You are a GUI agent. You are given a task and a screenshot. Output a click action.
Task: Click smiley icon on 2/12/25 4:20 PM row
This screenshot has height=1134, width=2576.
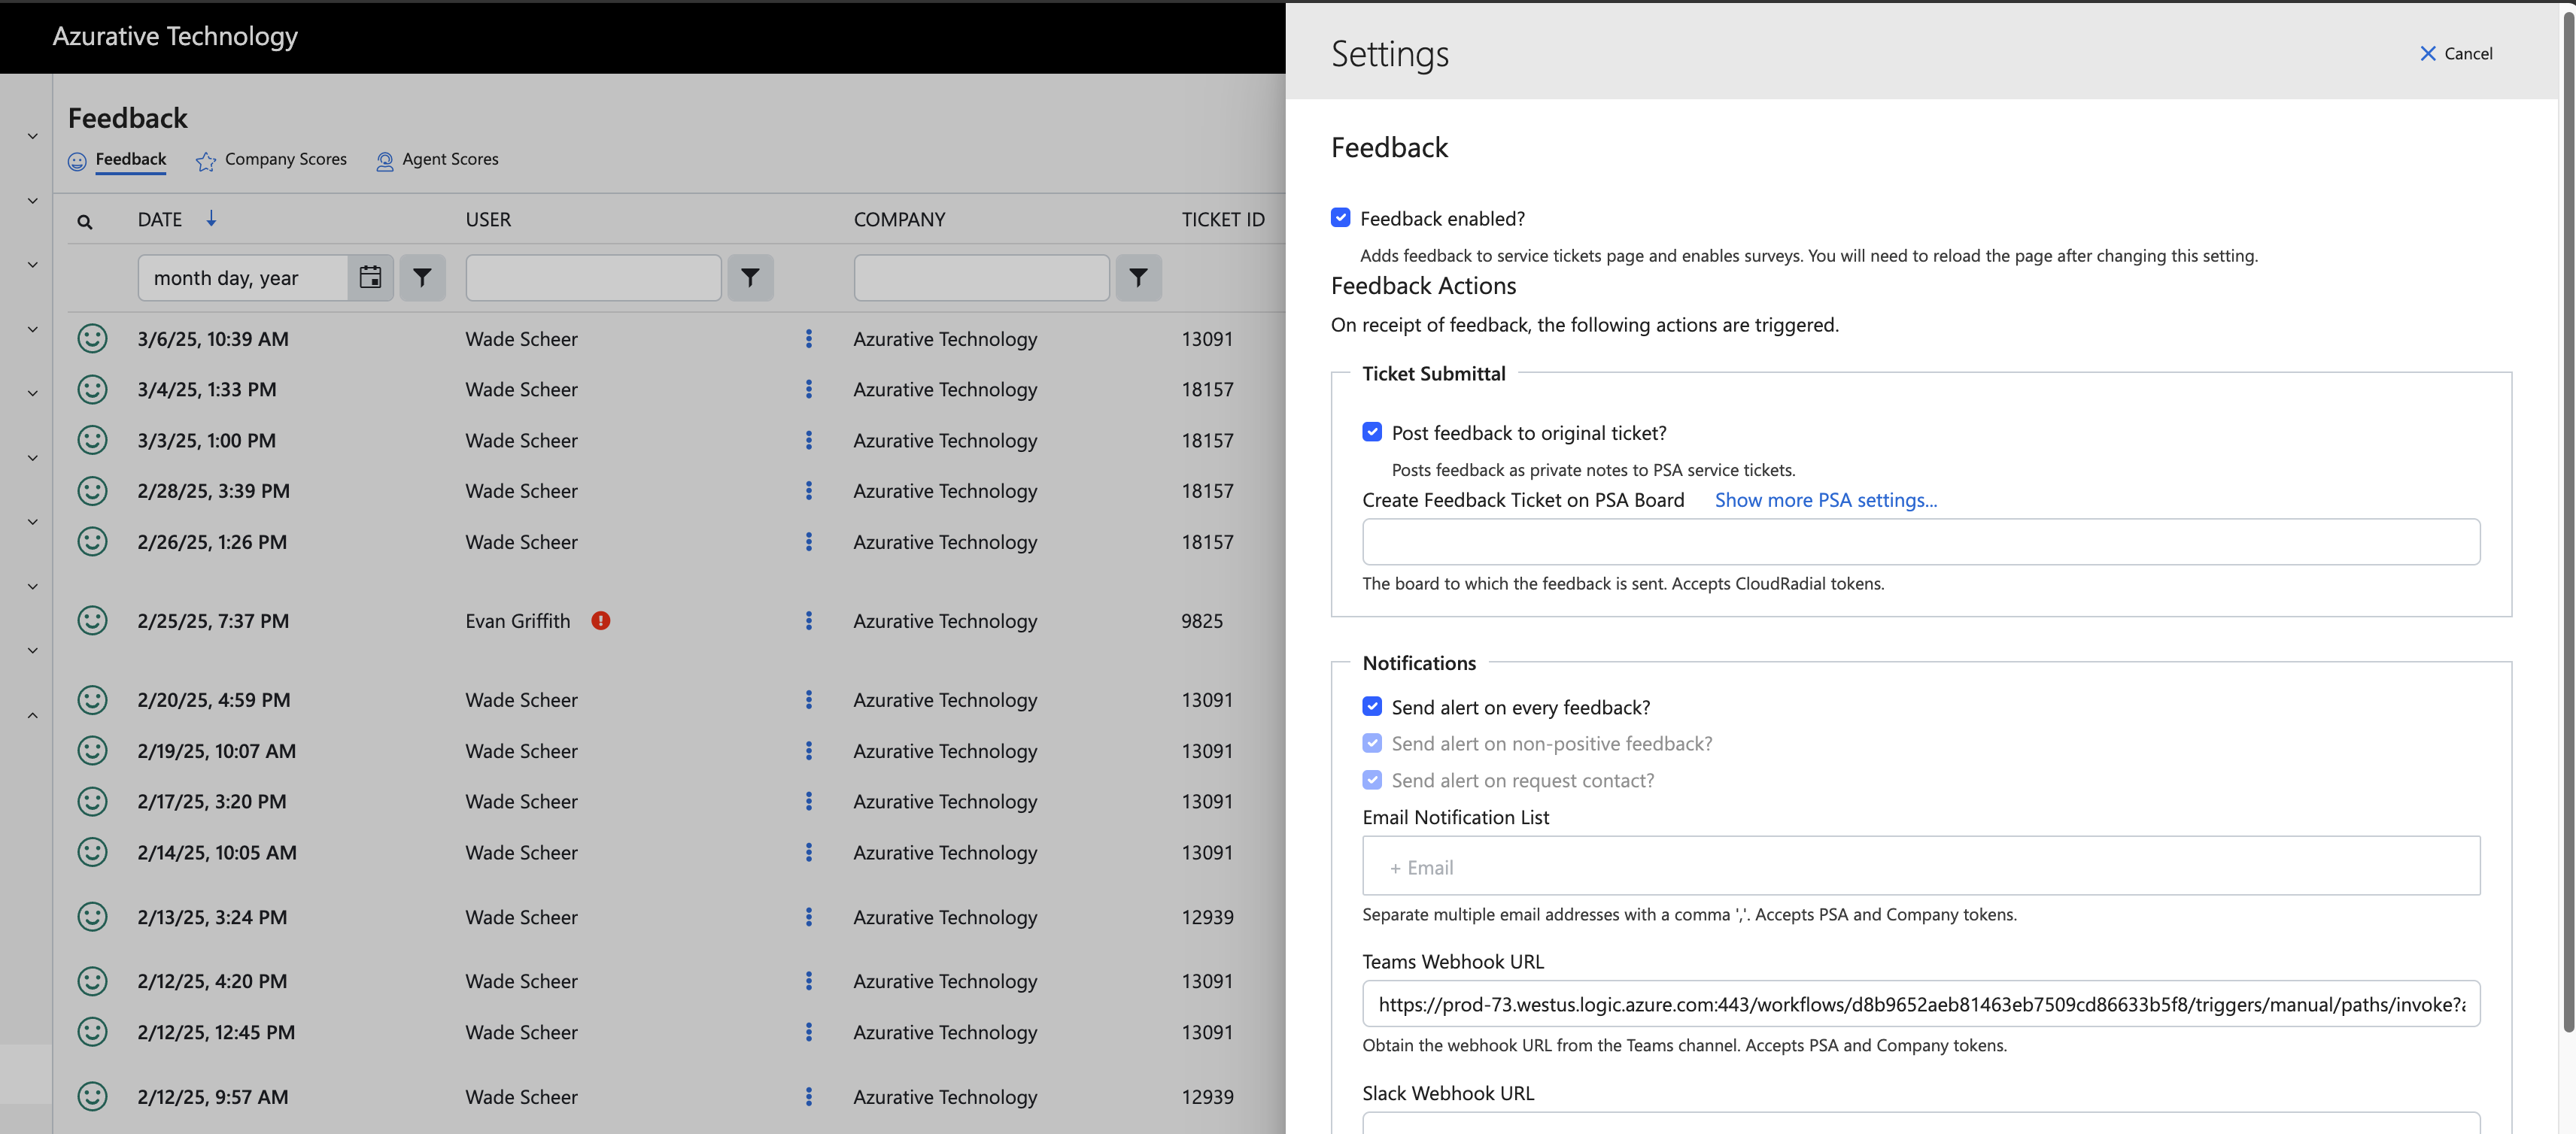pyautogui.click(x=92, y=981)
